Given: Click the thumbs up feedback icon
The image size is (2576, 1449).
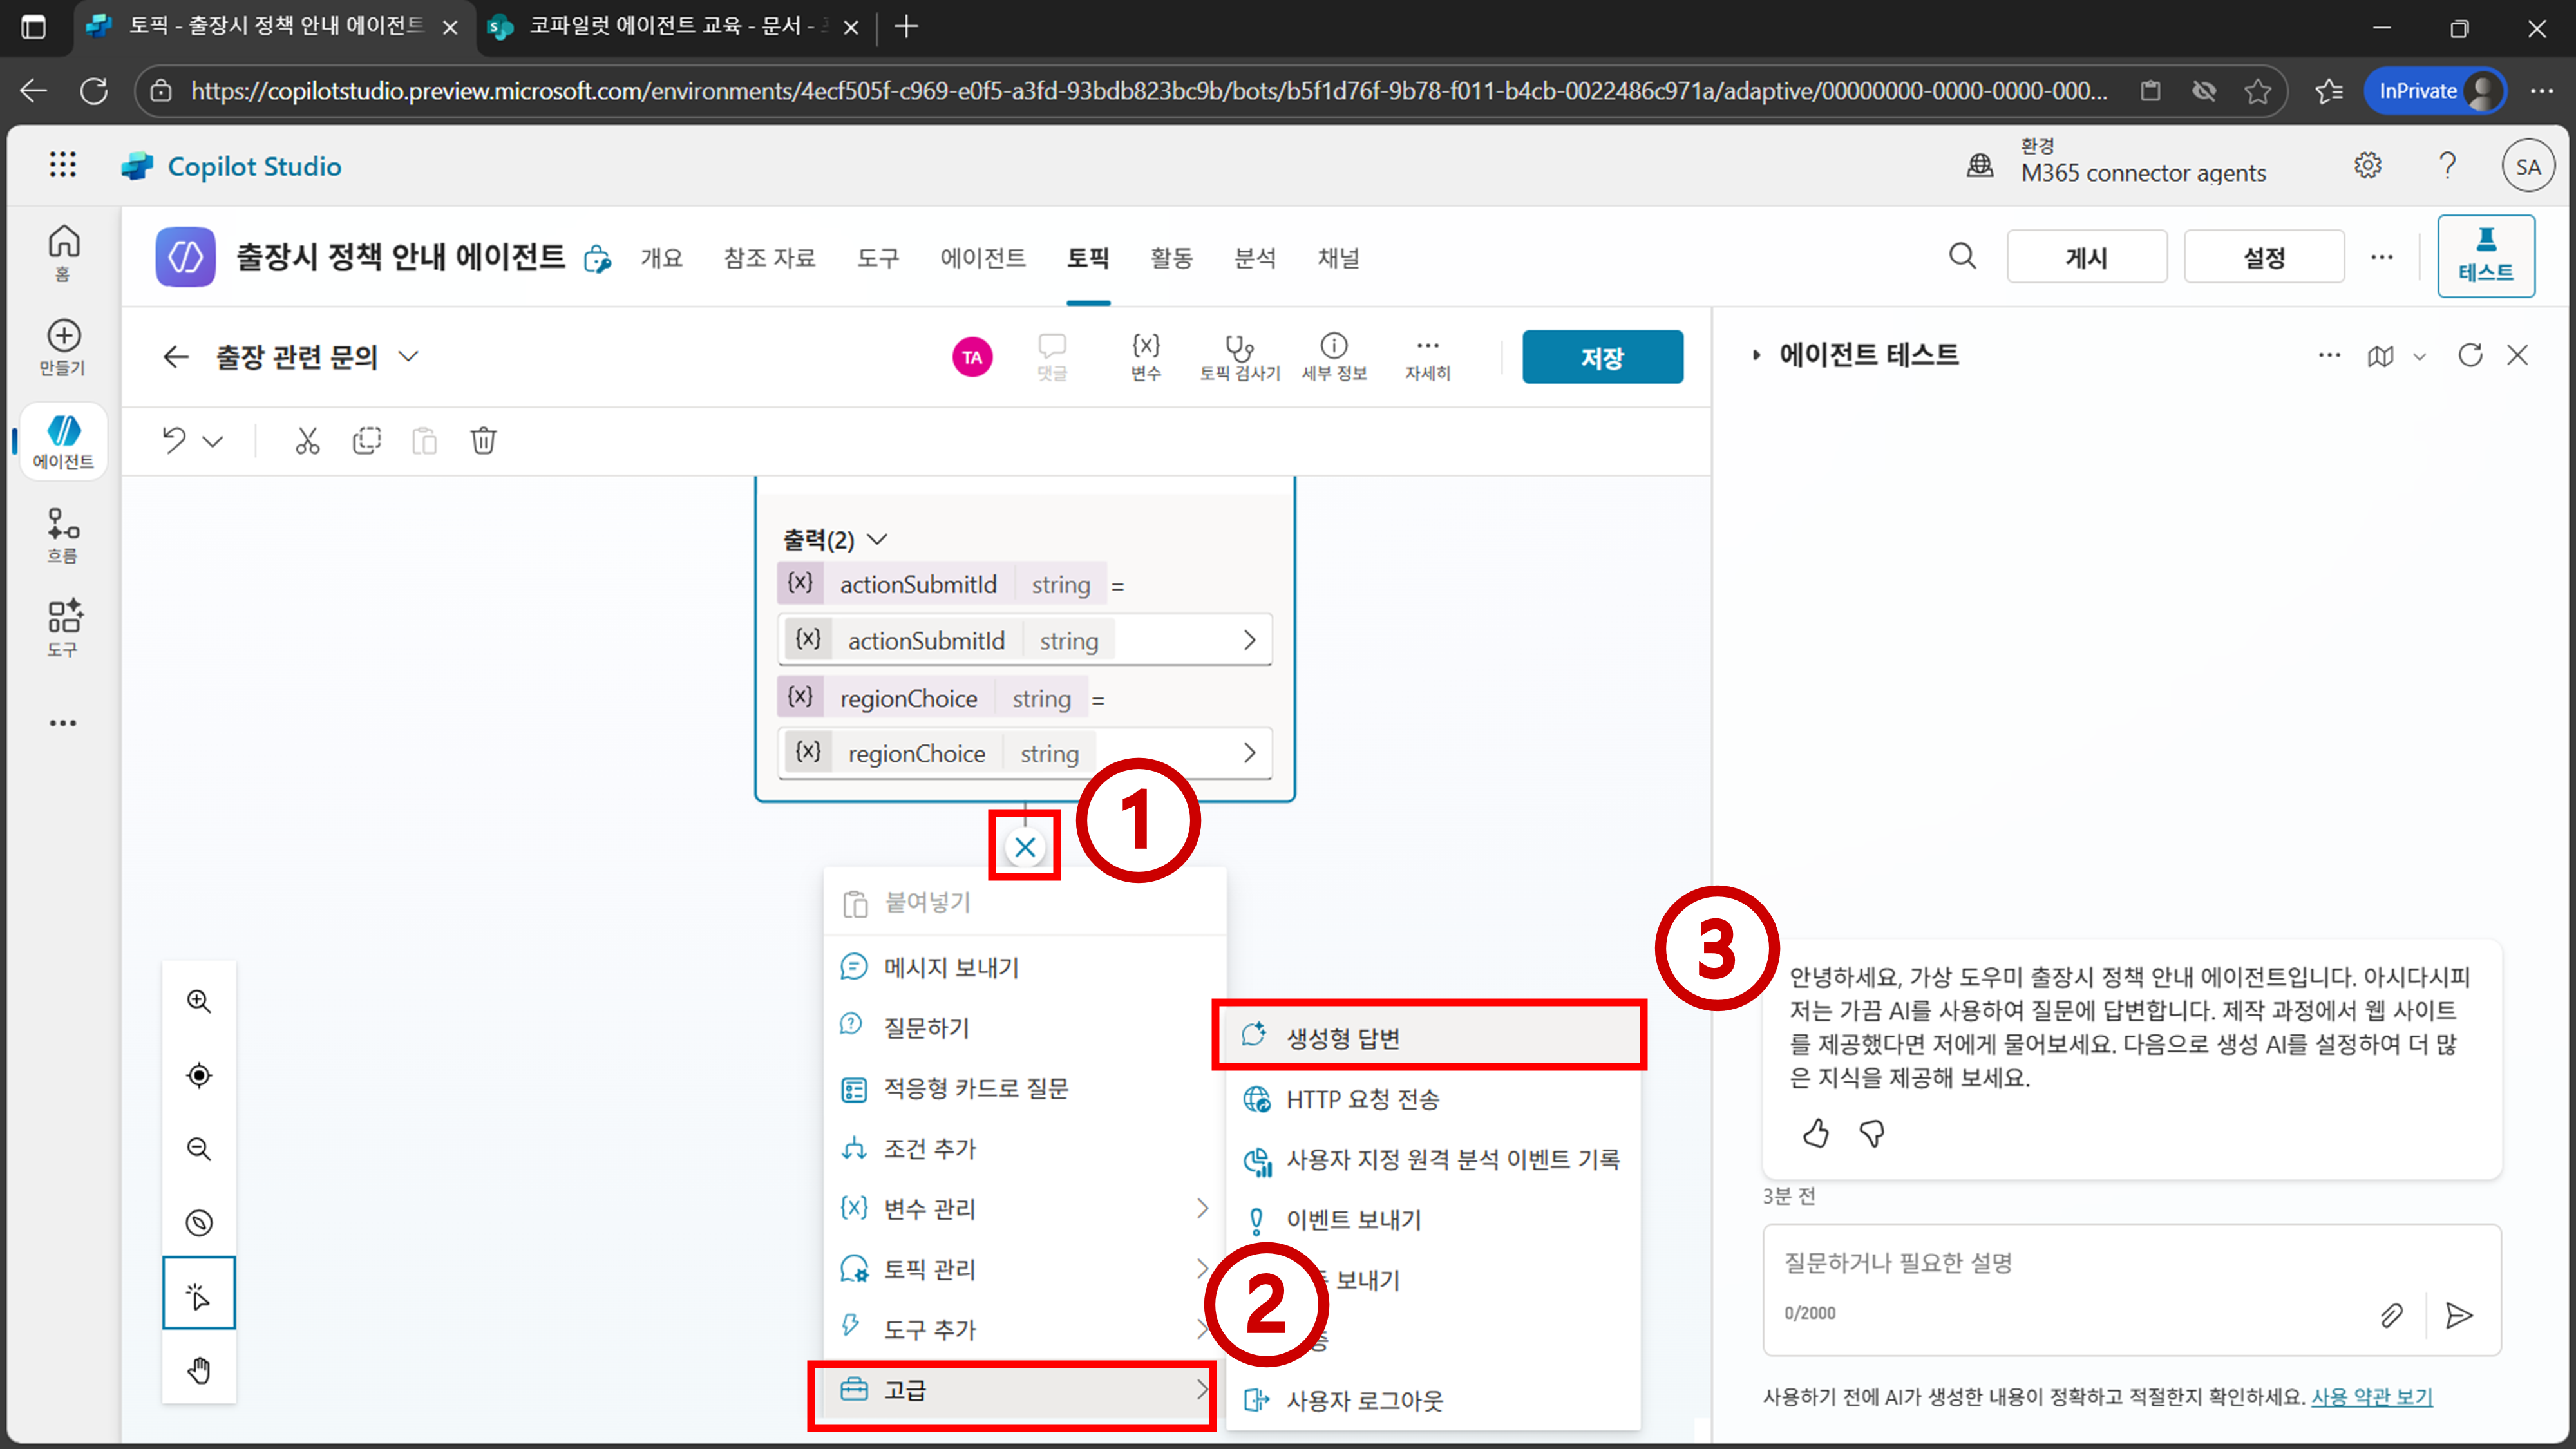Looking at the screenshot, I should (x=1815, y=1133).
